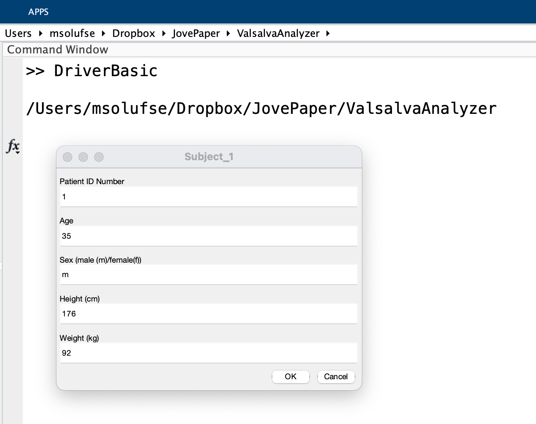Expand subfolder arrow after Dropbox
Viewport: 536px width, 424px height.
[164, 33]
